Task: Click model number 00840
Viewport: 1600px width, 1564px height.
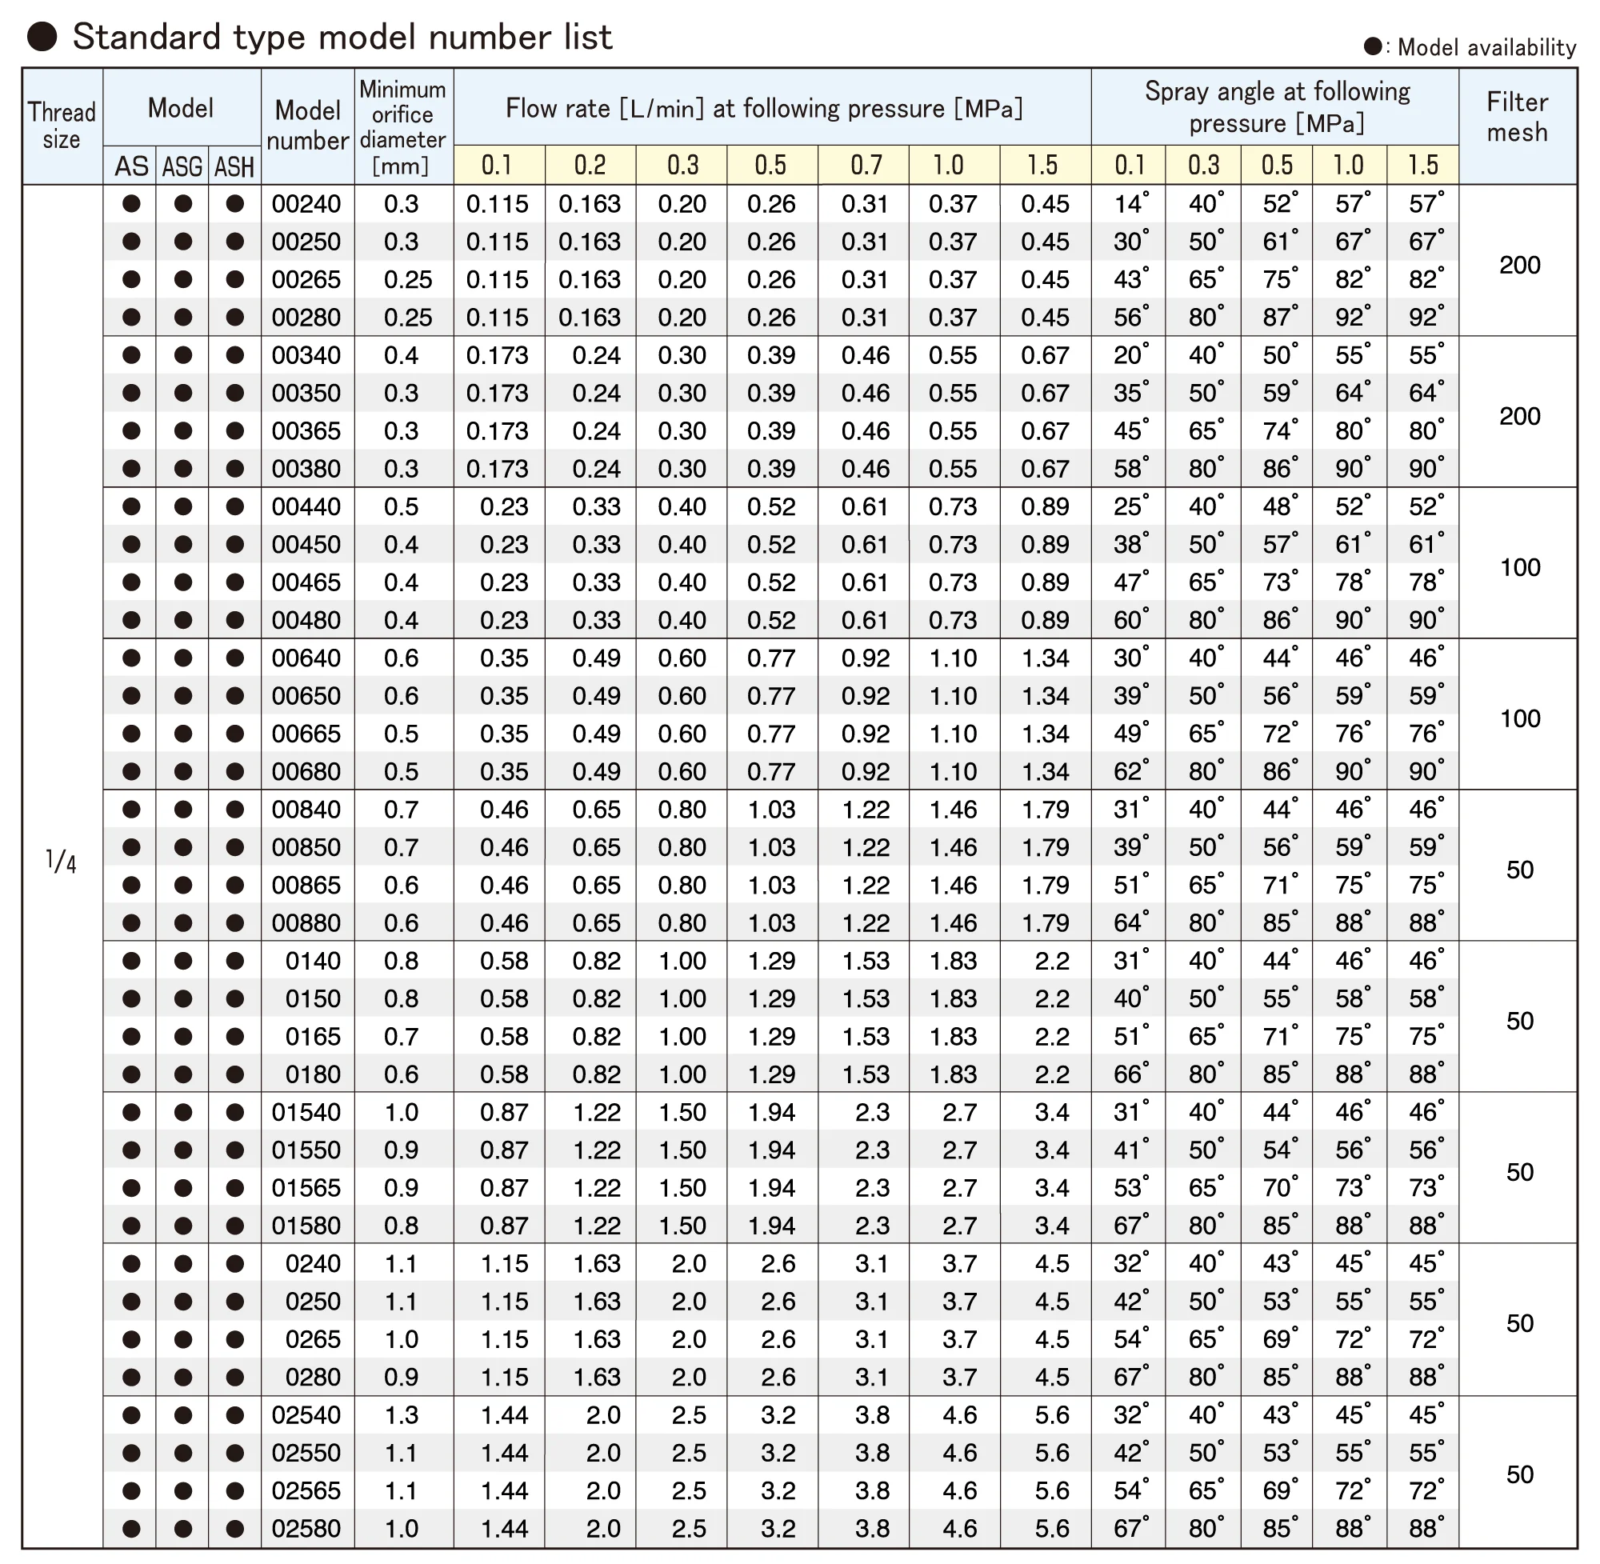Action: (306, 809)
